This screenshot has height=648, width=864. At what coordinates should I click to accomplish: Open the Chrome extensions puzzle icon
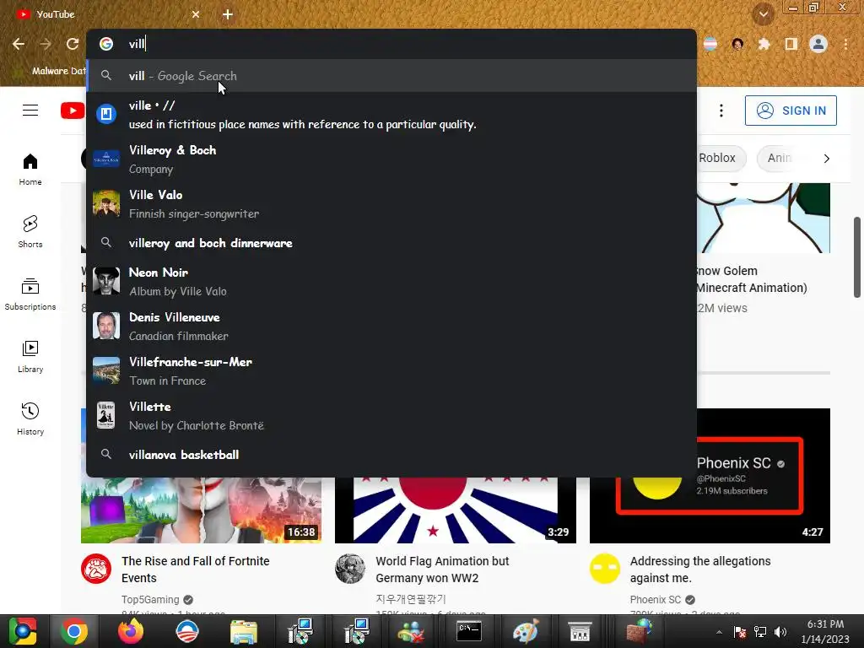pyautogui.click(x=764, y=44)
